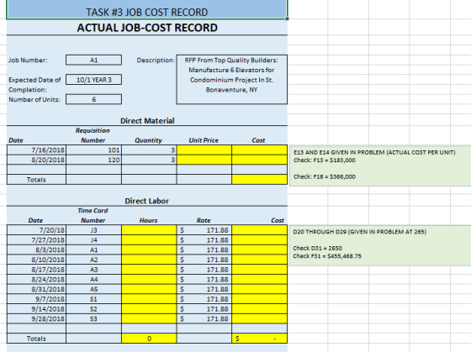Click yellow Unit Price cell for requisition 101
Screen dimensions: 471x352
point(204,150)
